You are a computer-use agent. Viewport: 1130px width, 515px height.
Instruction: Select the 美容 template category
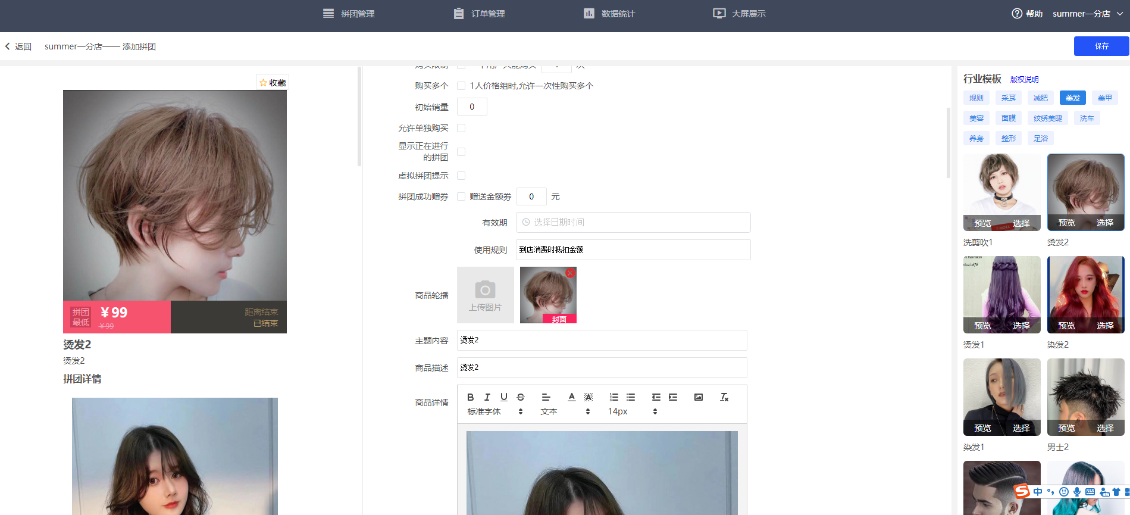(976, 118)
